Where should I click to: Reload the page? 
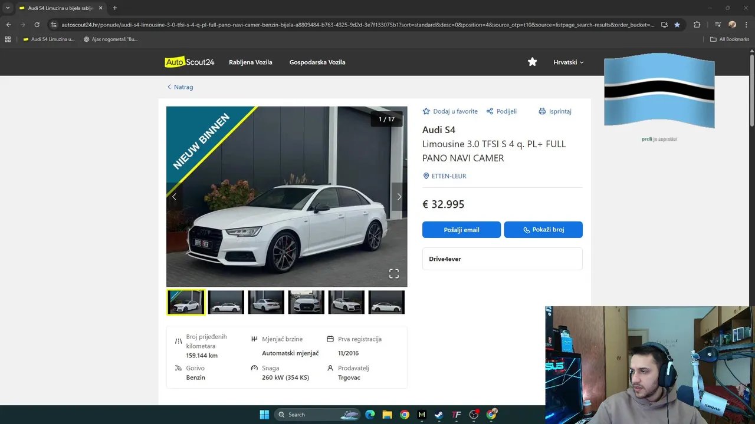point(37,25)
